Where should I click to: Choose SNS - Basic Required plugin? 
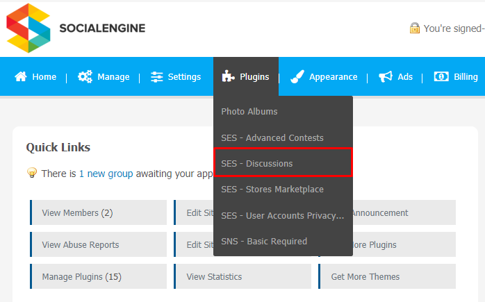click(264, 241)
